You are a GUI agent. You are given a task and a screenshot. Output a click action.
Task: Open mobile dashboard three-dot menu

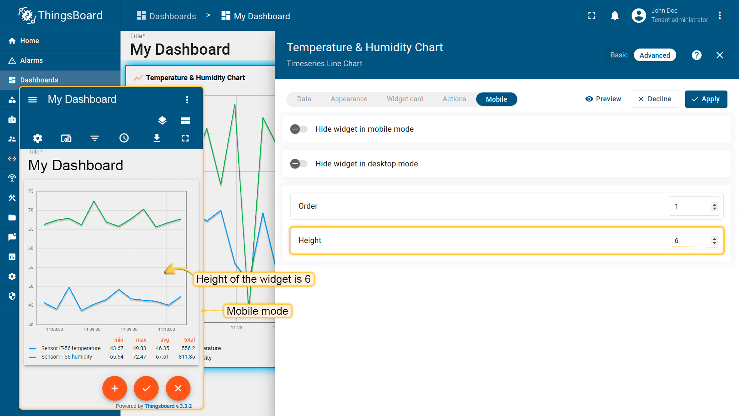point(187,100)
